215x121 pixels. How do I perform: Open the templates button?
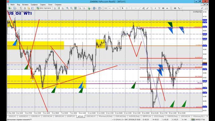(x=99, y=8)
